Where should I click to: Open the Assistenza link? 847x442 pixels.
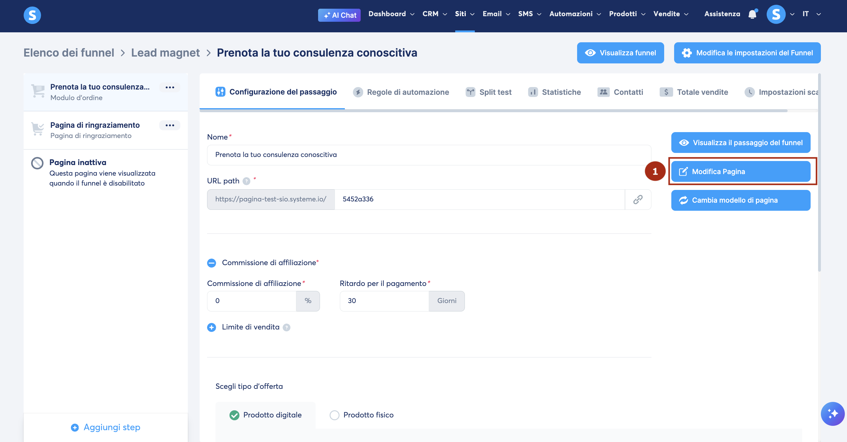tap(722, 14)
